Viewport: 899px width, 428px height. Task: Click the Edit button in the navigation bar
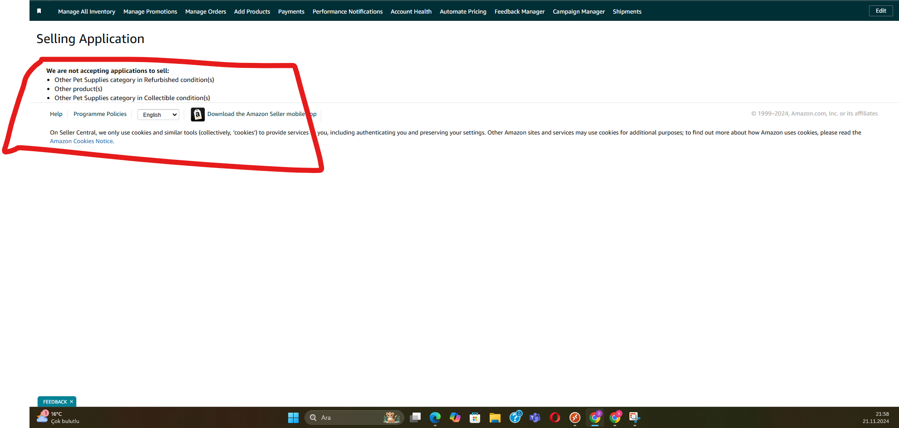[x=881, y=11]
